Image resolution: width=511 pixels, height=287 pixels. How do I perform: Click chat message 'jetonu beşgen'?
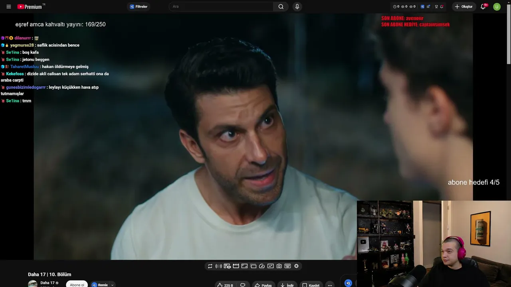point(36,59)
